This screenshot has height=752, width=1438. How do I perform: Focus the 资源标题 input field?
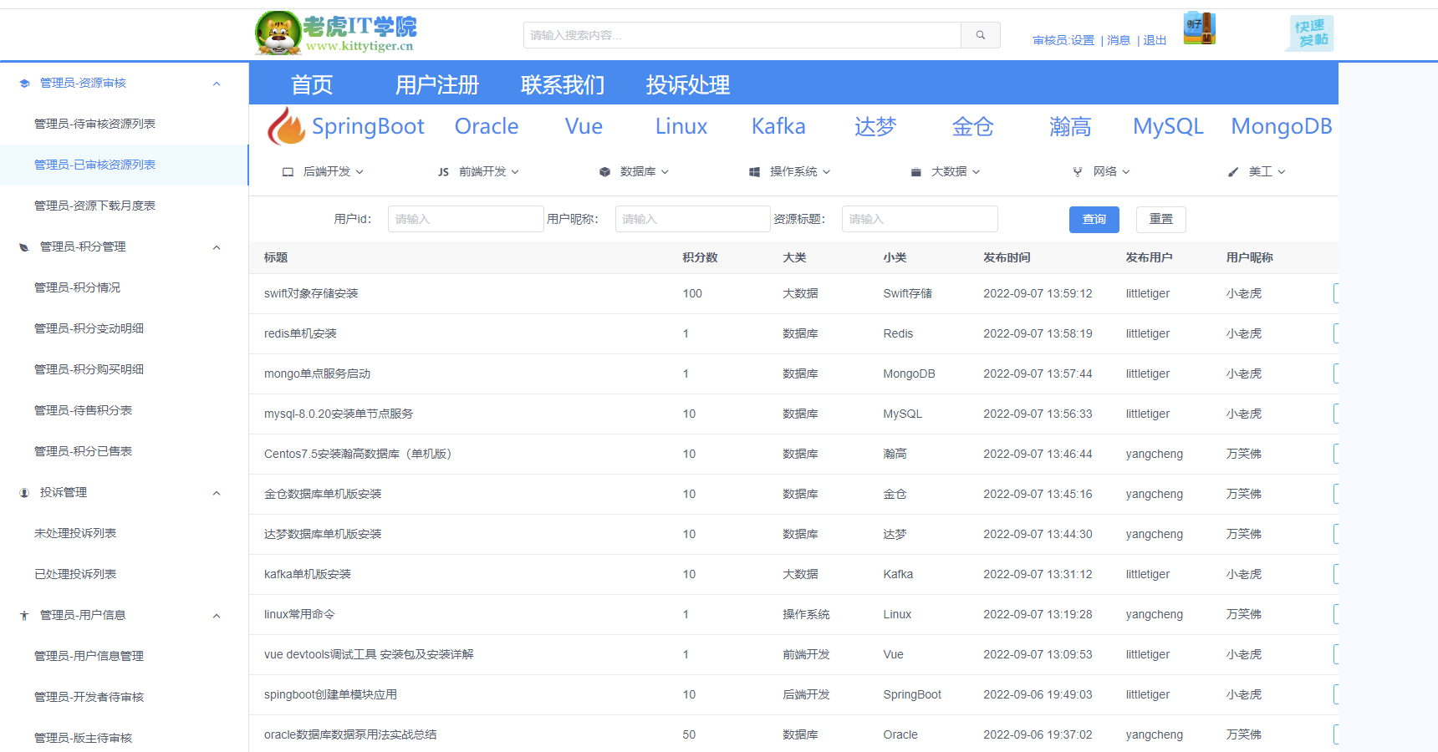pyautogui.click(x=920, y=219)
